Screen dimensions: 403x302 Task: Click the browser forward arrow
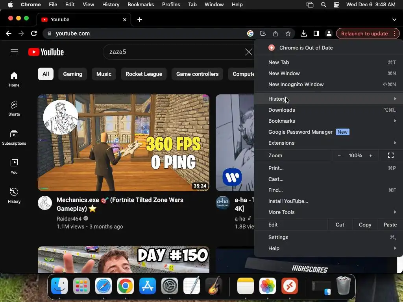21,33
